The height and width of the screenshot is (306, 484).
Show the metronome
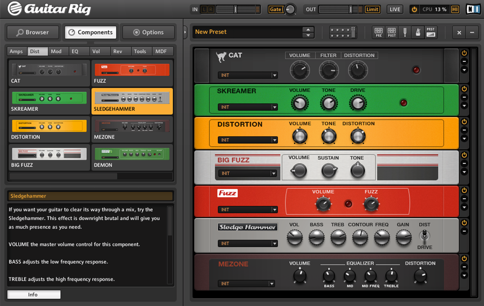(x=418, y=32)
